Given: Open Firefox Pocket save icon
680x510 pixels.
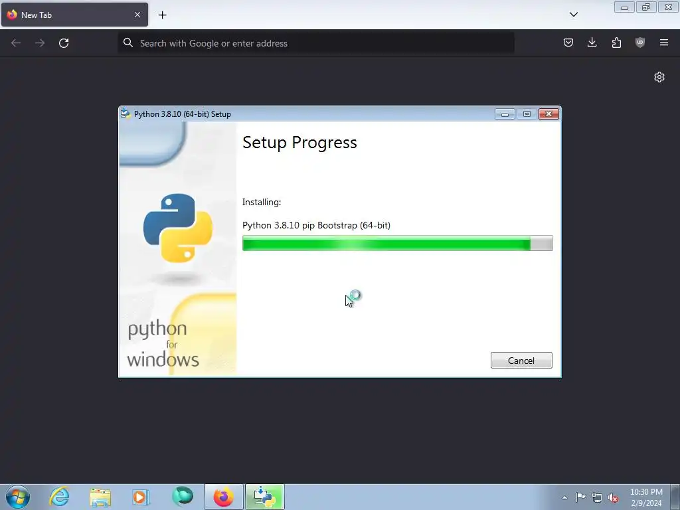Looking at the screenshot, I should [x=568, y=42].
